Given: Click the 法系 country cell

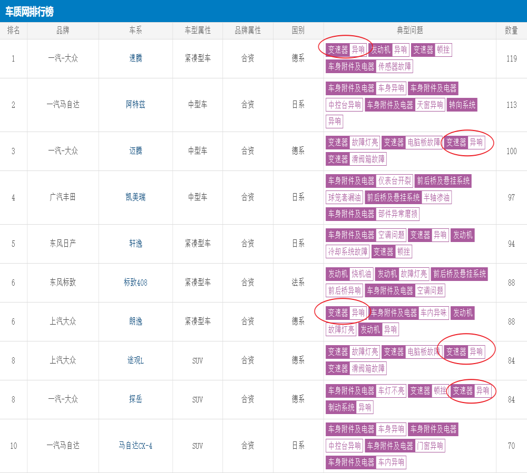Looking at the screenshot, I should click(x=298, y=283).
